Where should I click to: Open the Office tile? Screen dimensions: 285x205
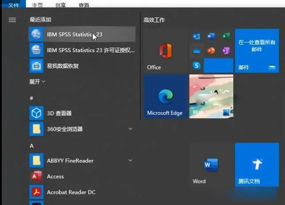(166, 51)
